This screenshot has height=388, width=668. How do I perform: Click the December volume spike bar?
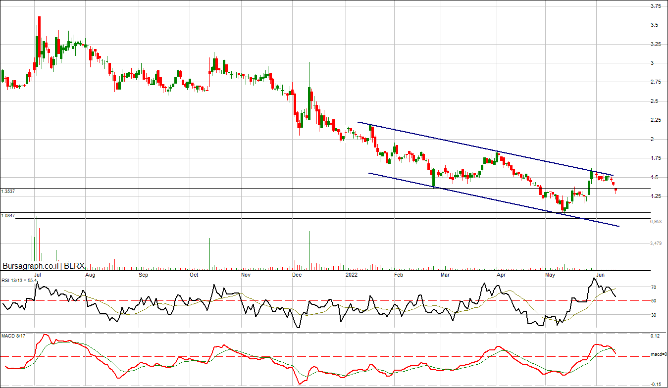[309, 250]
